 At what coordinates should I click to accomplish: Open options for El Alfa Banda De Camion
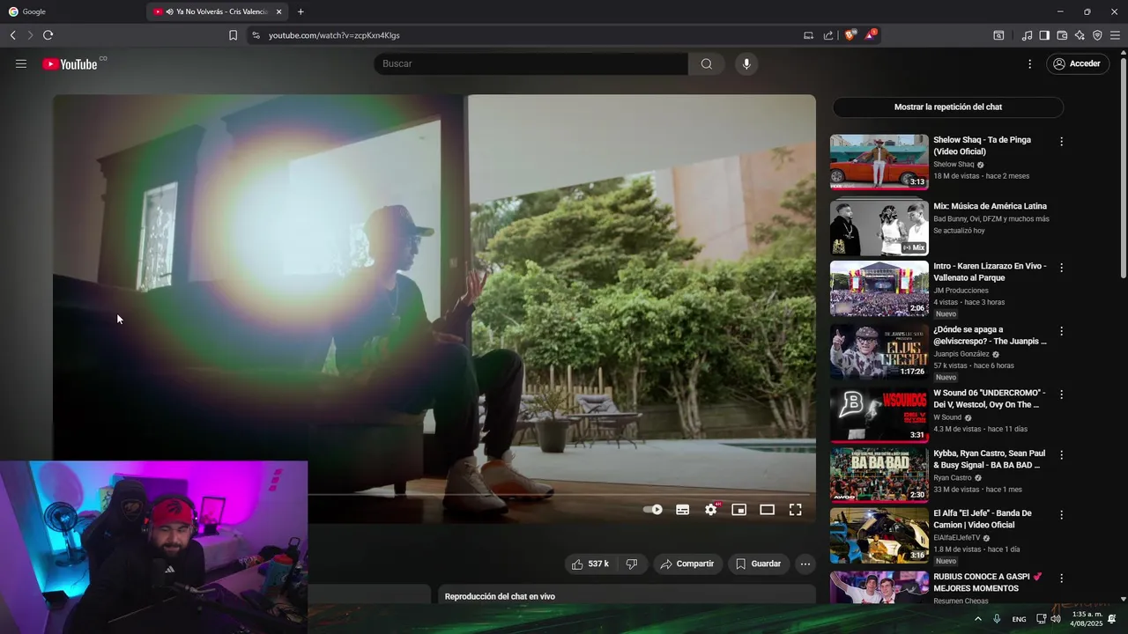click(x=1061, y=514)
